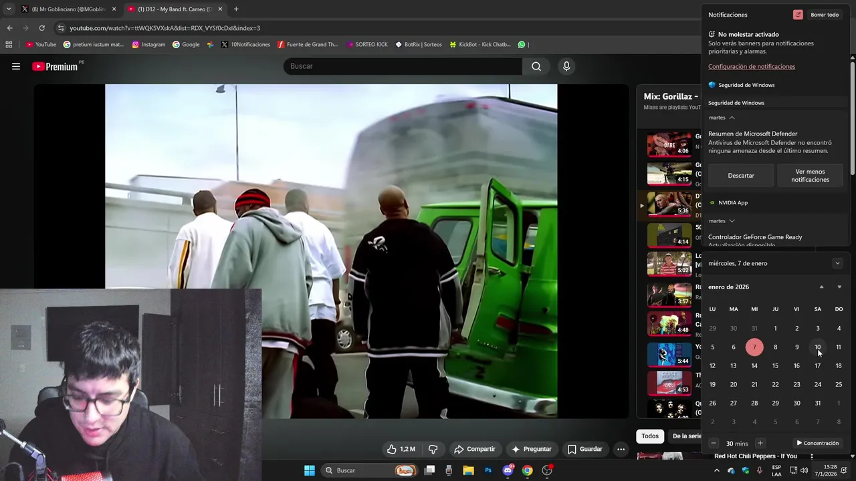The height and width of the screenshot is (481, 856).
Task: Open Photoshop from the taskbar
Action: click(x=488, y=470)
